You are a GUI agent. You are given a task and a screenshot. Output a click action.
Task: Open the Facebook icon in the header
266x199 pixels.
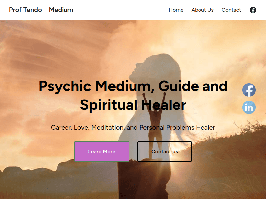[x=253, y=10]
